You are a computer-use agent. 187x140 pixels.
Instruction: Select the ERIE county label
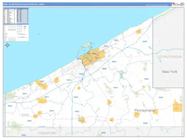coord(25,115)
